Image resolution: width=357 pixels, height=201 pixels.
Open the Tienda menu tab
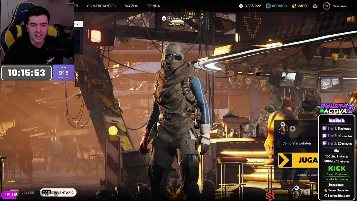pos(153,6)
